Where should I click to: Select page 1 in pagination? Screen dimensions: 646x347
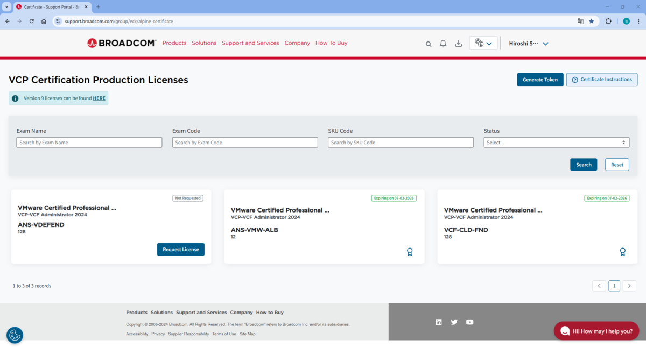614,286
